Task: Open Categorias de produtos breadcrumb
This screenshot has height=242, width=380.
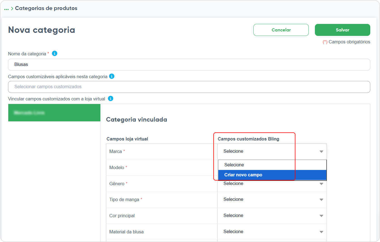Action: (46, 8)
